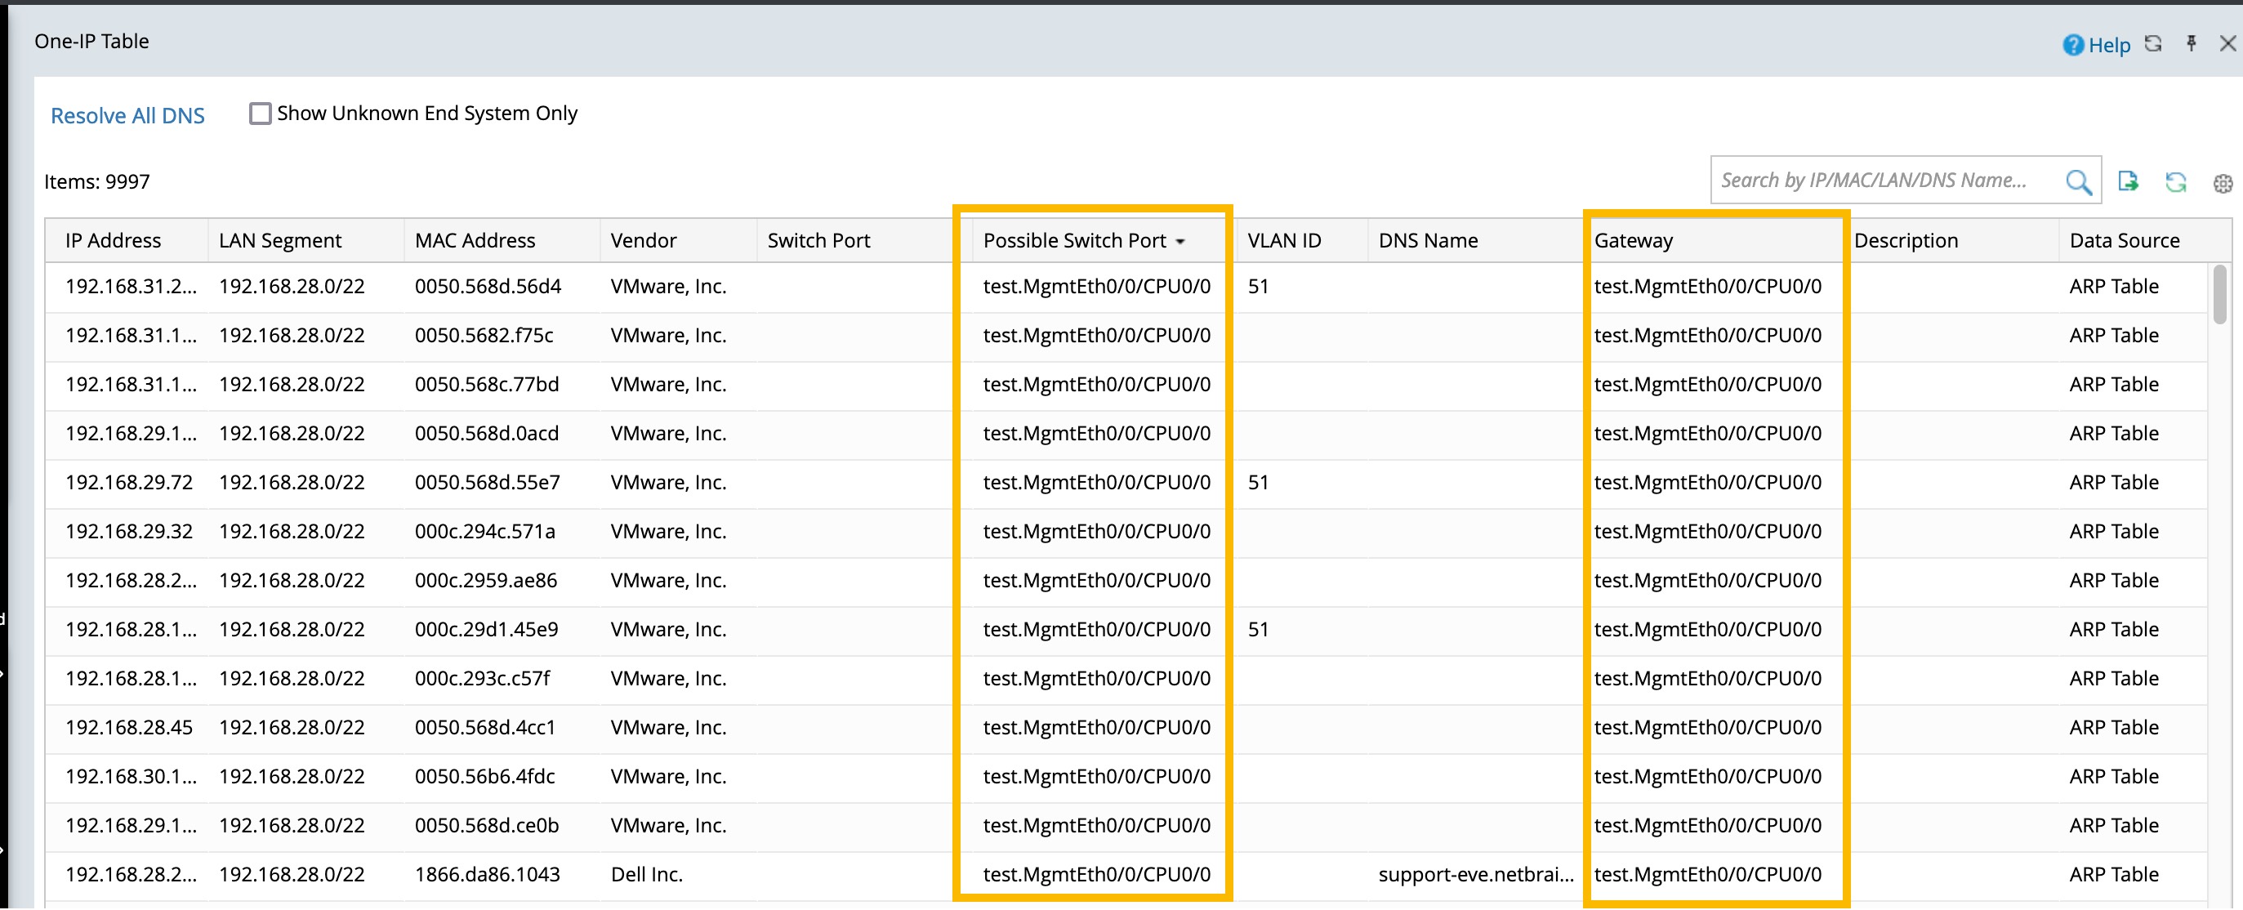Click the magnifier search icon
The width and height of the screenshot is (2243, 910).
[x=2077, y=182]
